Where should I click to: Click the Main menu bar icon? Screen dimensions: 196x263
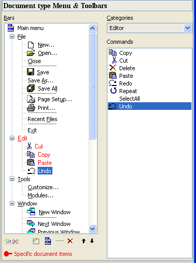tap(11, 28)
